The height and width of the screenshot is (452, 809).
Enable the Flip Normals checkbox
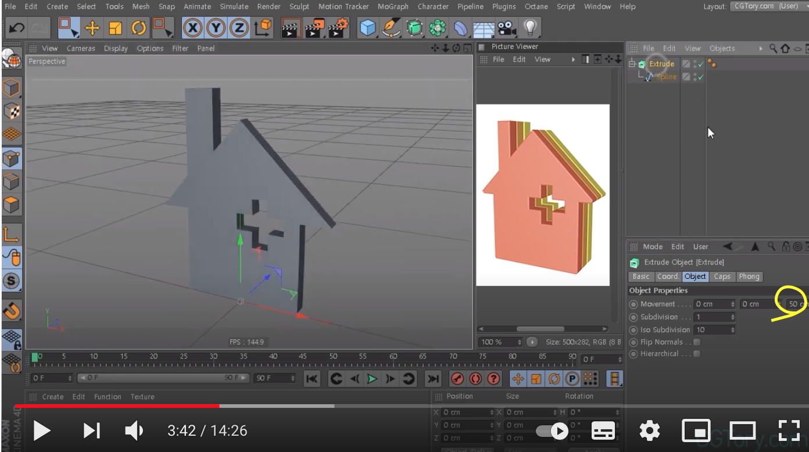pyautogui.click(x=697, y=342)
